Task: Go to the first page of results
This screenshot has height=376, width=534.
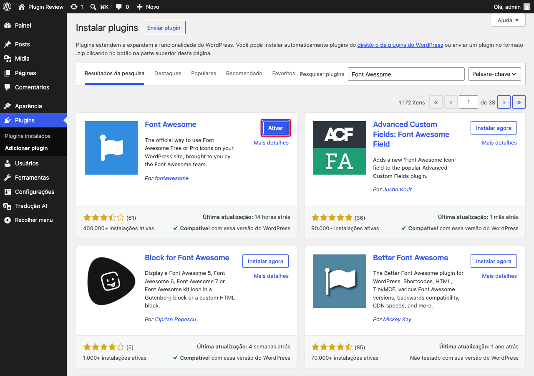Action: 436,102
